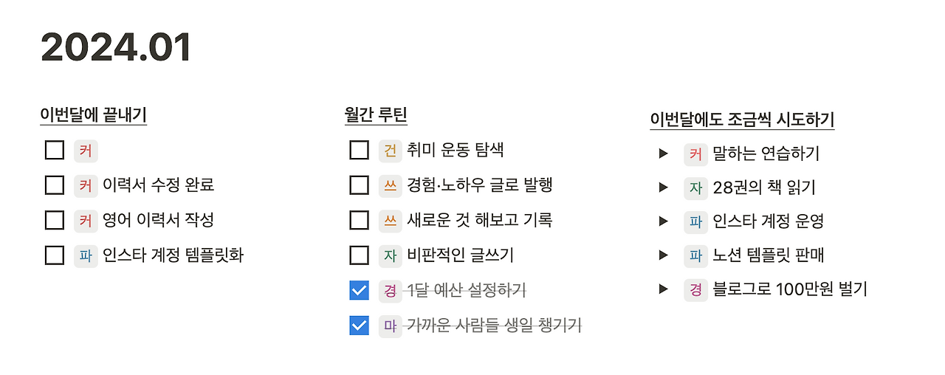Screen dimensions: 945x375
Task: Click the 이번달에 끝내기 heading
Action: [x=94, y=115]
